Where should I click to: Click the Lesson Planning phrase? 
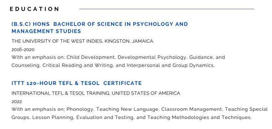coord(53,117)
